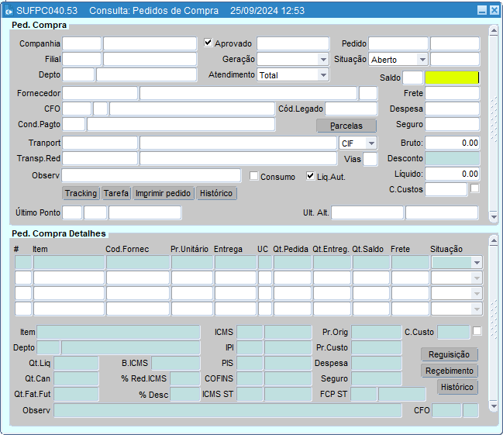Click the details panel scroll down arrow
This screenshot has width=503, height=435.
point(494,406)
